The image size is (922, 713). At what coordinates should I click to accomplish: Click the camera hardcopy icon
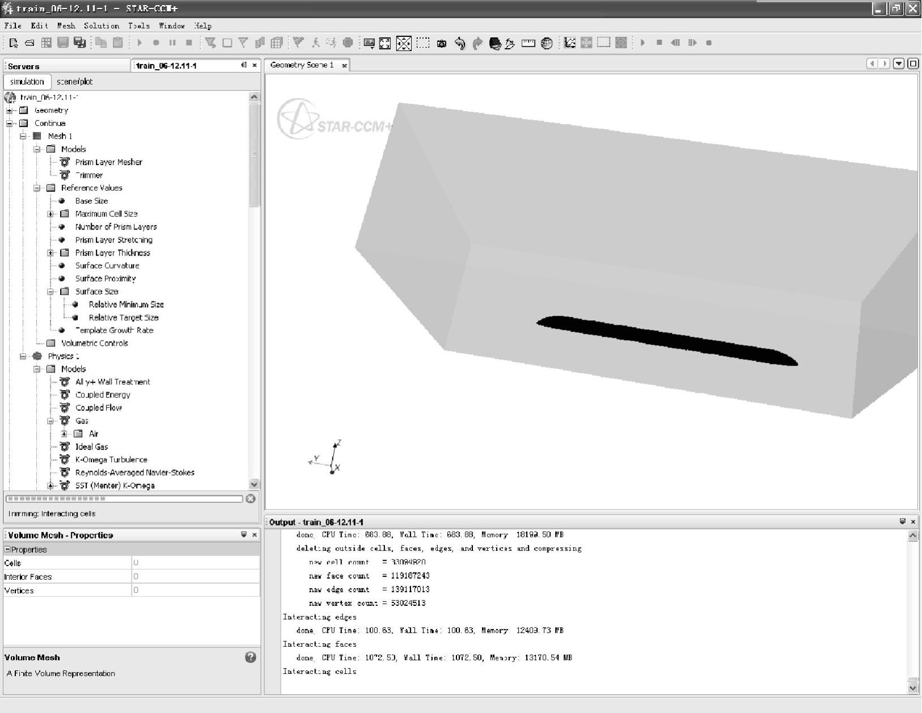click(442, 43)
